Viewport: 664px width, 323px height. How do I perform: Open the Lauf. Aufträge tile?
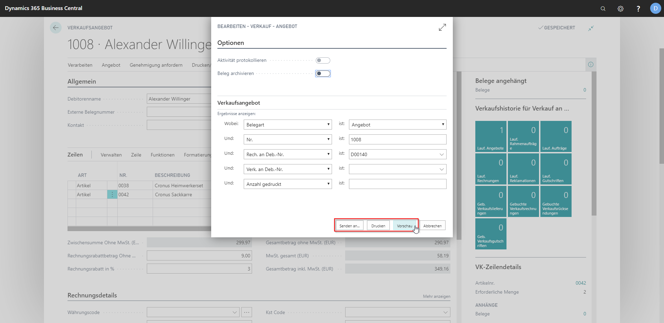tap(556, 136)
